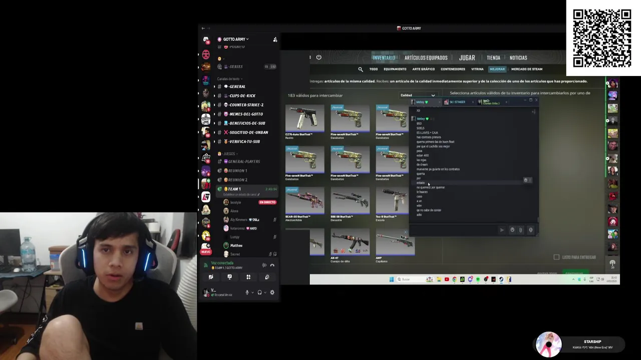Click the CS2 power icon
The image size is (641, 360).
[318, 57]
